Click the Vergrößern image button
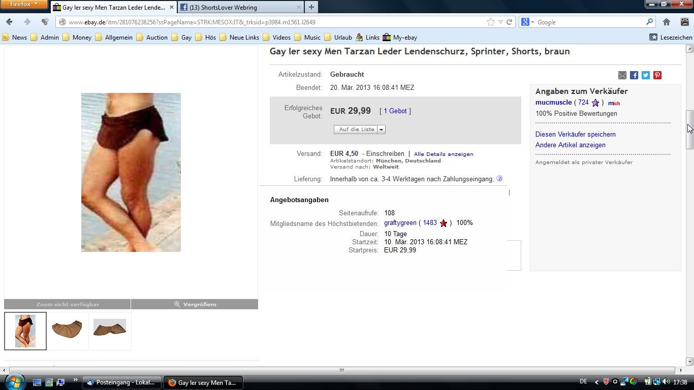 pos(195,304)
